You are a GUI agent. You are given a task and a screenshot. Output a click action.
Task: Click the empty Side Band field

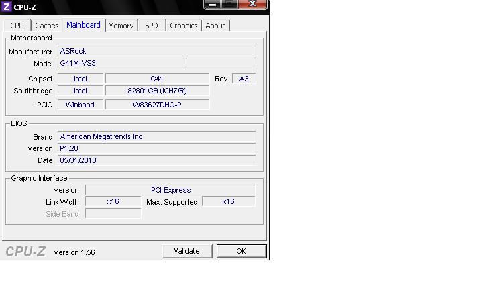pyautogui.click(x=113, y=213)
